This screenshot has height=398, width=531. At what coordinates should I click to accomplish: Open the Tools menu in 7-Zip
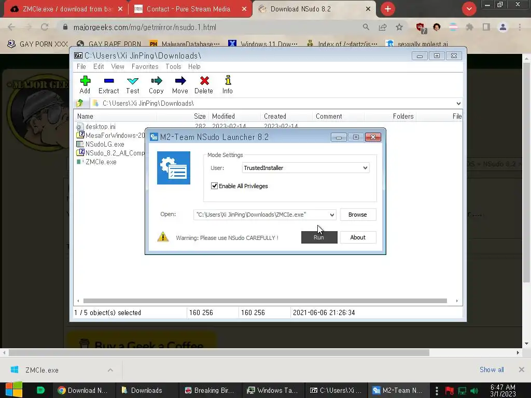(x=173, y=66)
